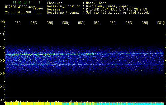Select the observer name Masaki Kano
This screenshot has height=105, width=166.
point(96,3)
